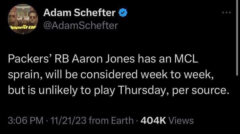Open Adam Schefter's round profile avatar
The image size is (240, 134).
click(23, 19)
